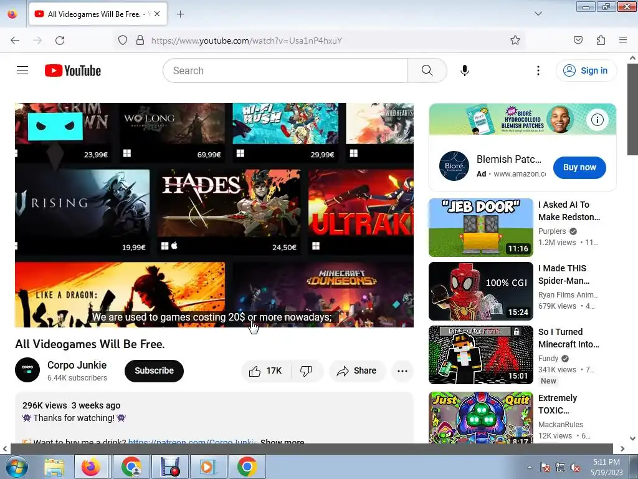Expand the list all tabs chevron
638x479 pixels.
538,14
